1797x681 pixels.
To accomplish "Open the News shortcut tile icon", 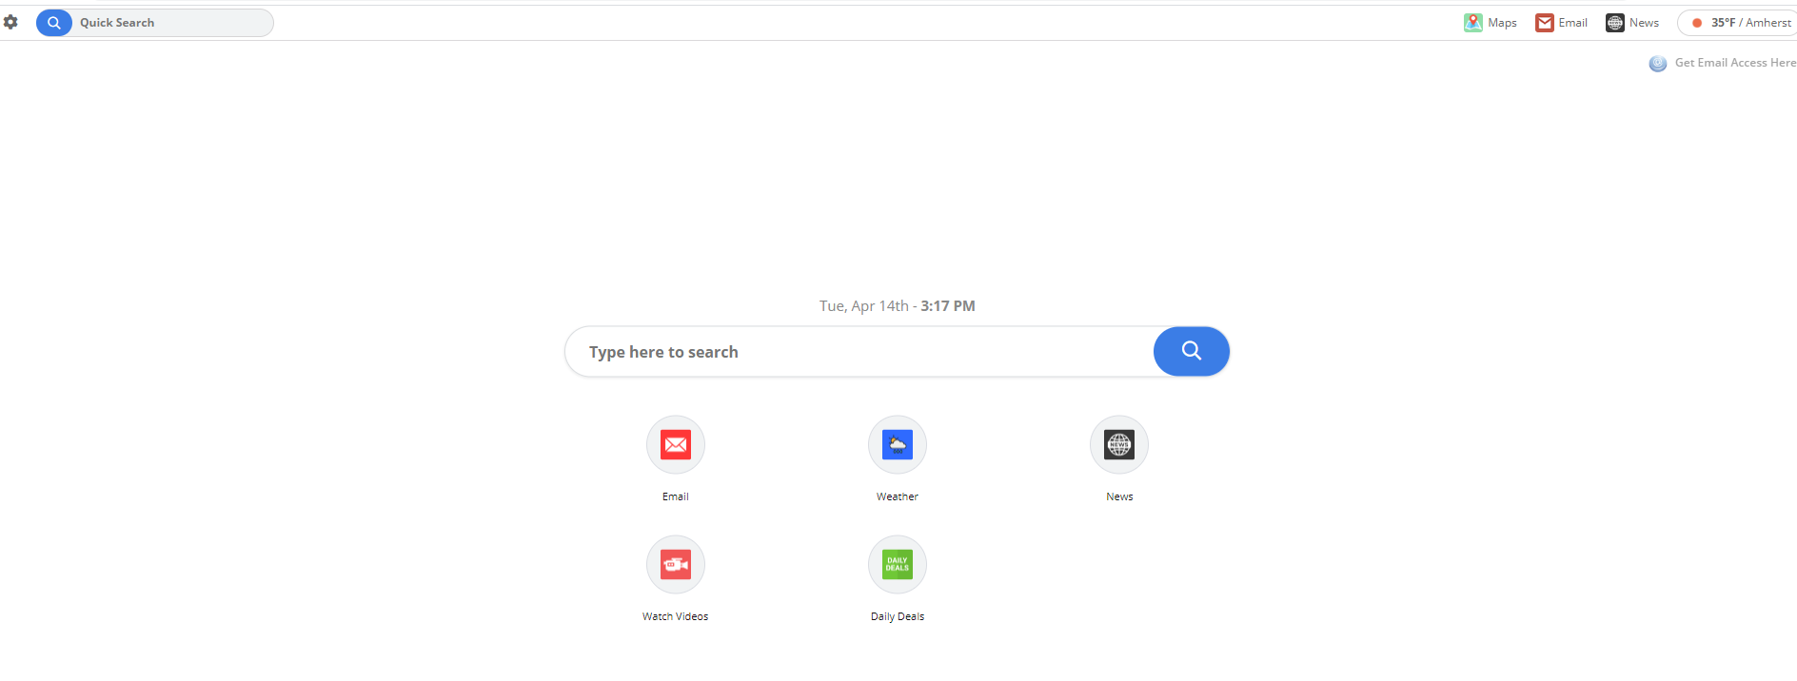I will 1119,444.
